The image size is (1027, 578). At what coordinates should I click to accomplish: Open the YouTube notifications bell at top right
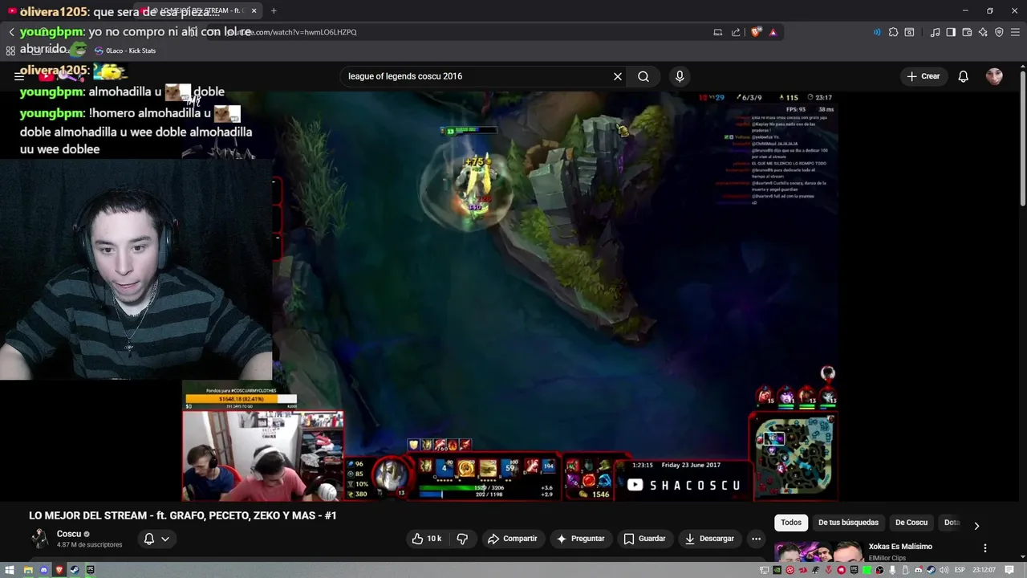963,76
